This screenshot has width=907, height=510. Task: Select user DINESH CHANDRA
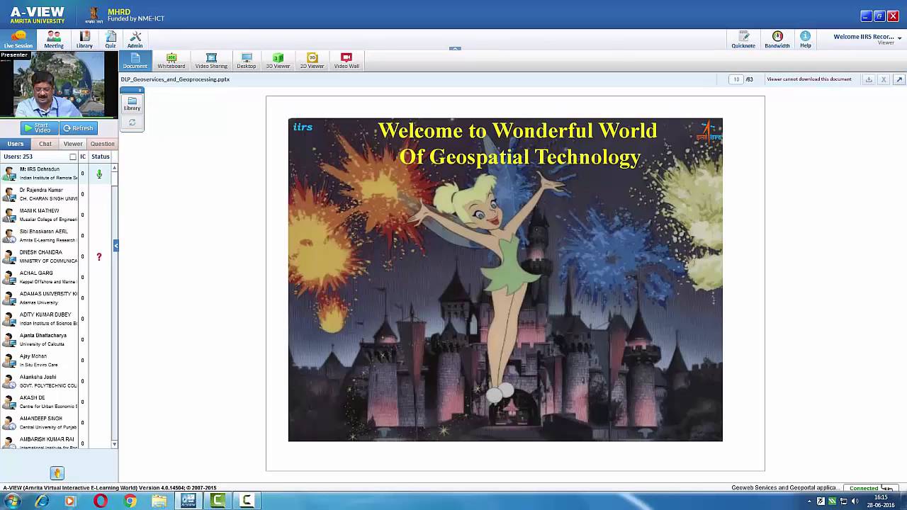39,256
